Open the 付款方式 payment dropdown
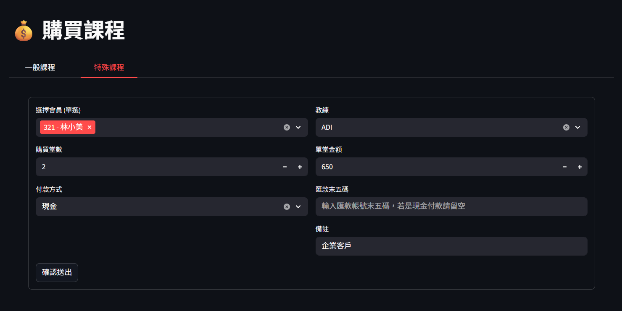 coord(298,206)
